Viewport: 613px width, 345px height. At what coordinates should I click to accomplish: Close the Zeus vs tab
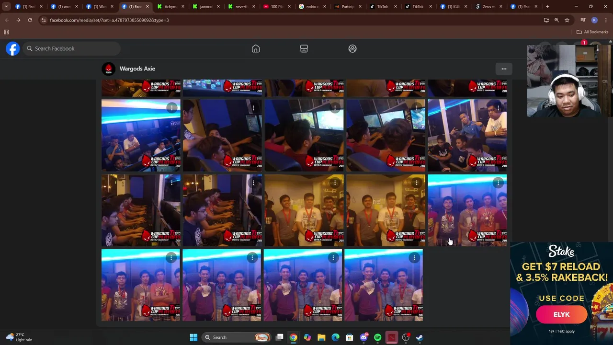[x=500, y=7]
